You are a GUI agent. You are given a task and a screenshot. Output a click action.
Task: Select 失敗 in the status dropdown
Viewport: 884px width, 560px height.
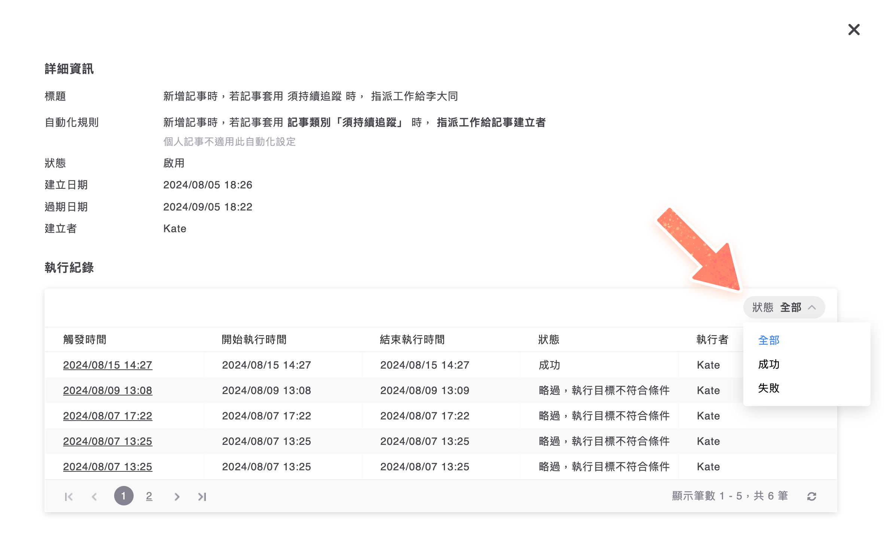click(768, 388)
